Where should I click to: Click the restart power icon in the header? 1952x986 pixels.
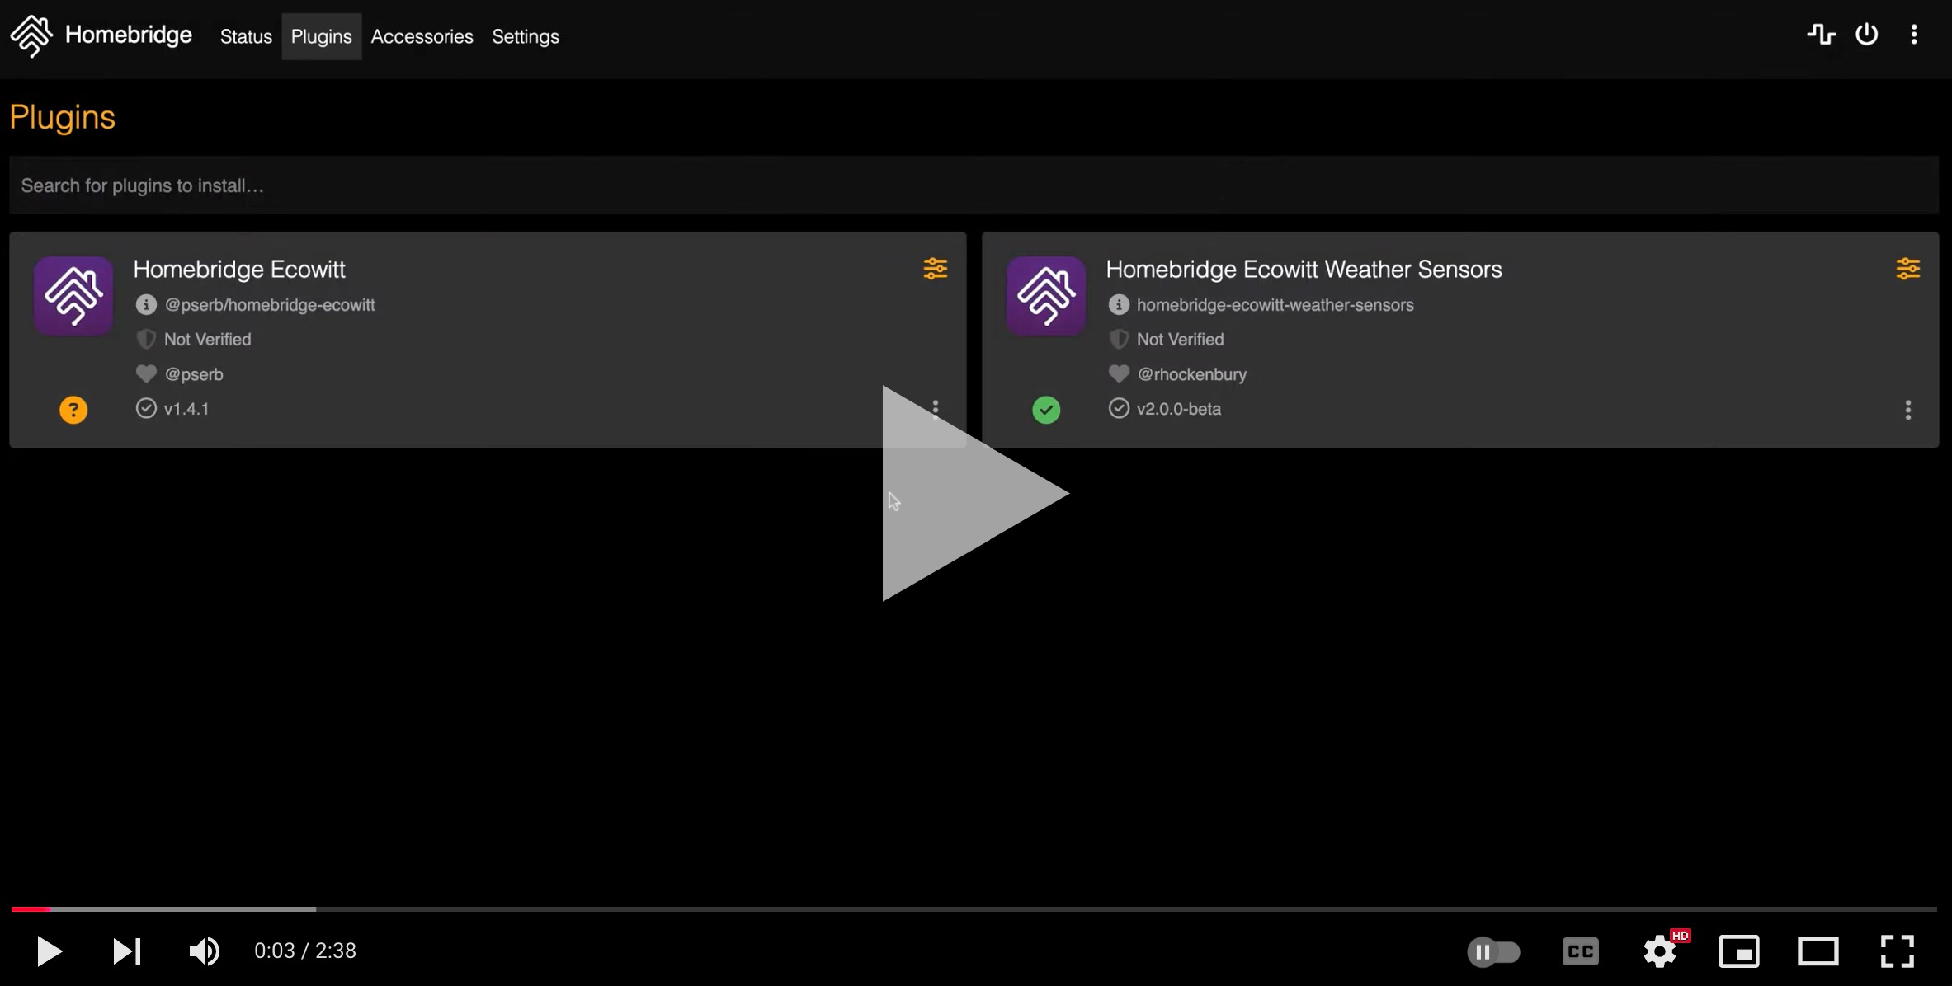1866,35
